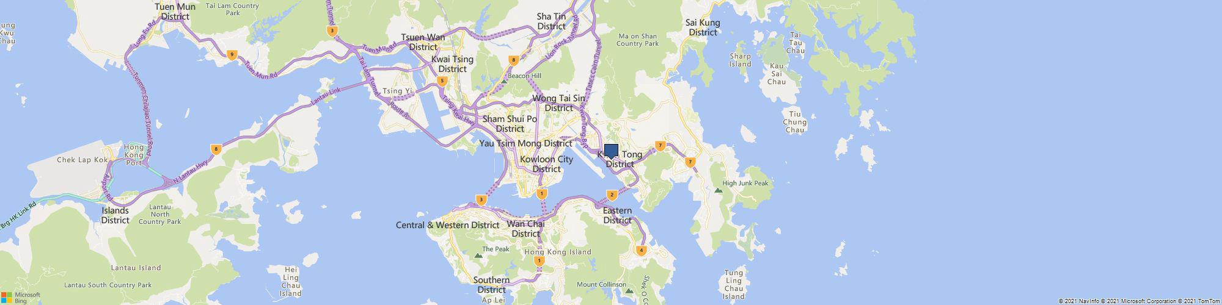Viewport: 1222px width, 305px height.
Task: Open the Microsoft Bing logo
Action: tap(20, 297)
